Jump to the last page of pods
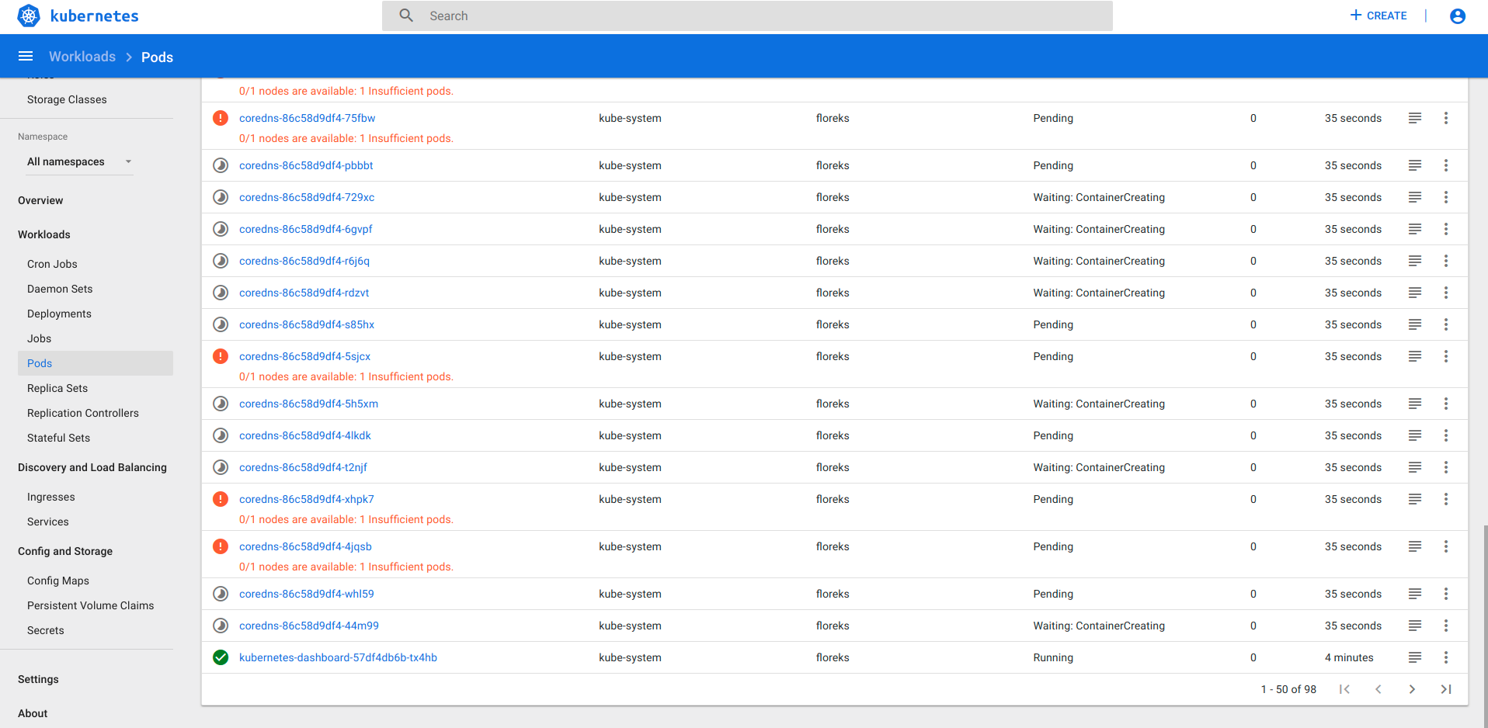Screen dimensions: 1488x728 click(1446, 689)
